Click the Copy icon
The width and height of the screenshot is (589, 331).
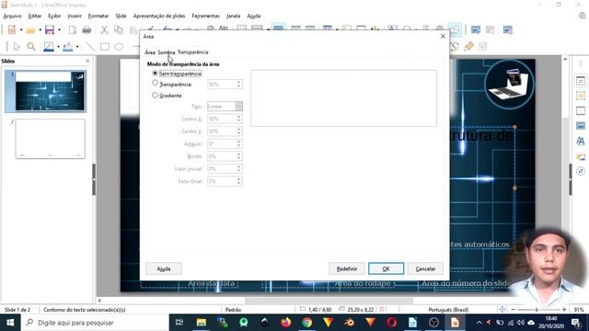click(x=119, y=30)
